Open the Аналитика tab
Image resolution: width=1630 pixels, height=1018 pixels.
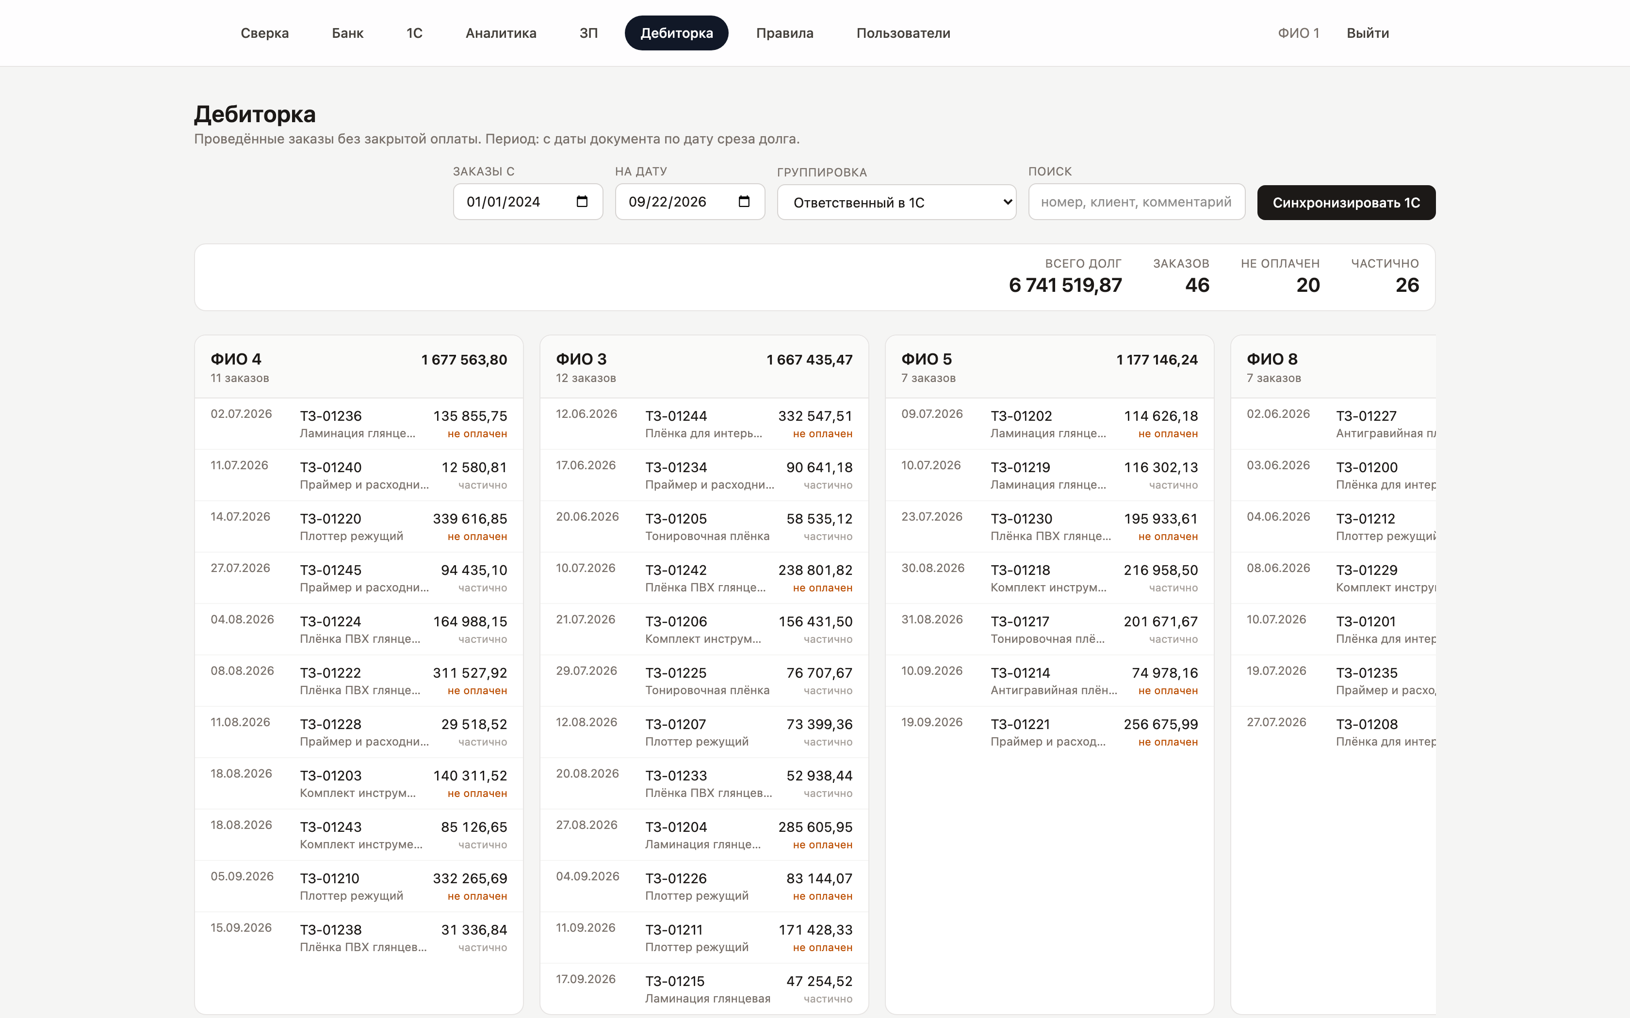click(501, 33)
